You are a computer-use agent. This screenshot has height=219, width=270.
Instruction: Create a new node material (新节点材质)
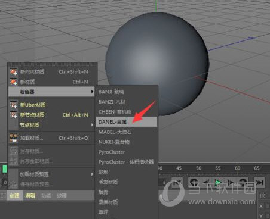(x=51, y=115)
